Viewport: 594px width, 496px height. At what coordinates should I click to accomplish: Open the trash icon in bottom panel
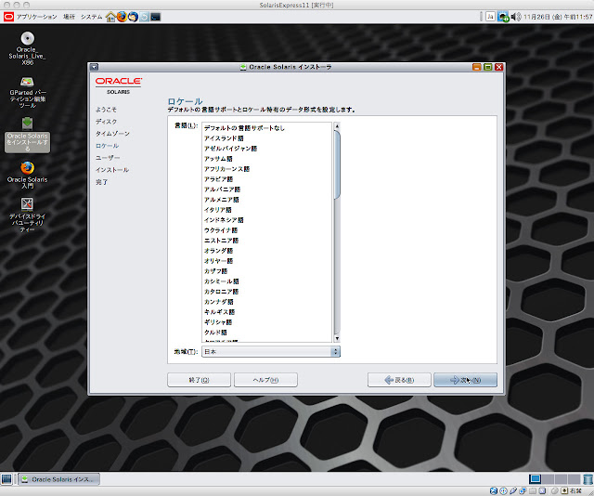(588, 479)
